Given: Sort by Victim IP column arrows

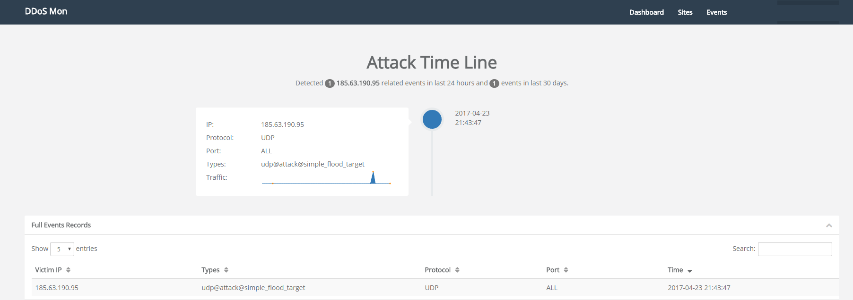Looking at the screenshot, I should pyautogui.click(x=68, y=270).
